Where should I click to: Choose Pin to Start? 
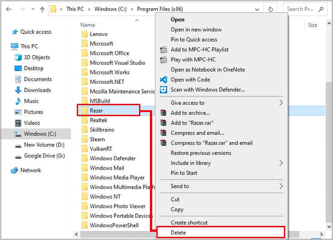(x=184, y=173)
